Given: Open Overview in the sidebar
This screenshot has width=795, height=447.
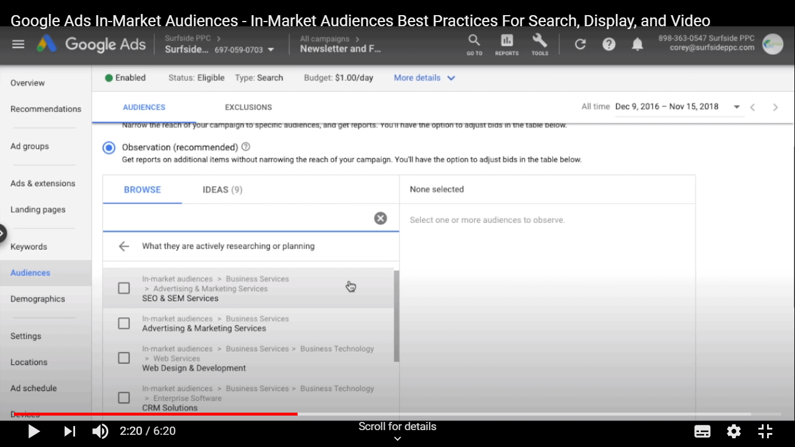Looking at the screenshot, I should [x=27, y=83].
